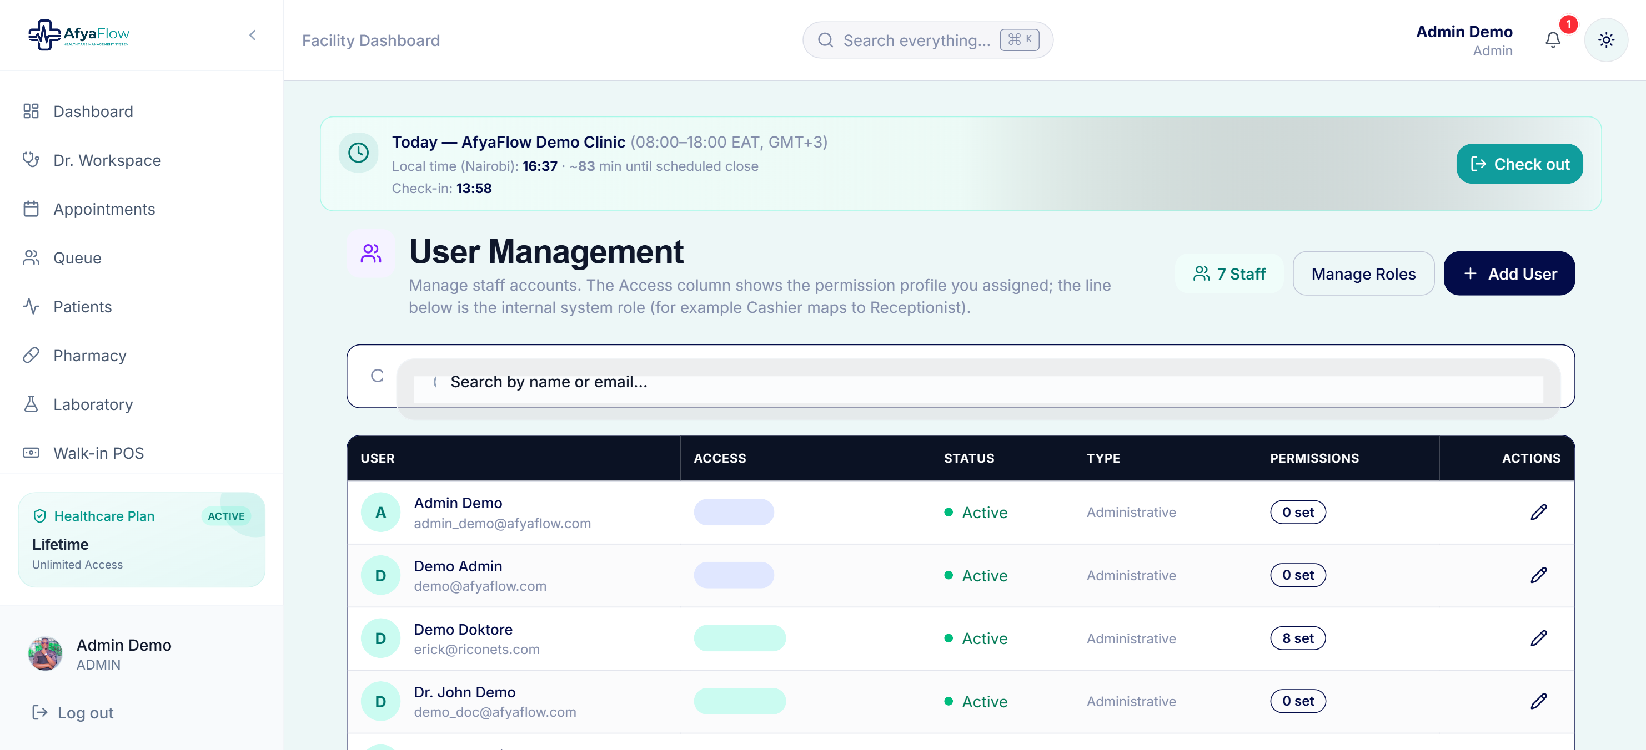Image resolution: width=1646 pixels, height=750 pixels.
Task: Open Manage Roles
Action: [1363, 274]
